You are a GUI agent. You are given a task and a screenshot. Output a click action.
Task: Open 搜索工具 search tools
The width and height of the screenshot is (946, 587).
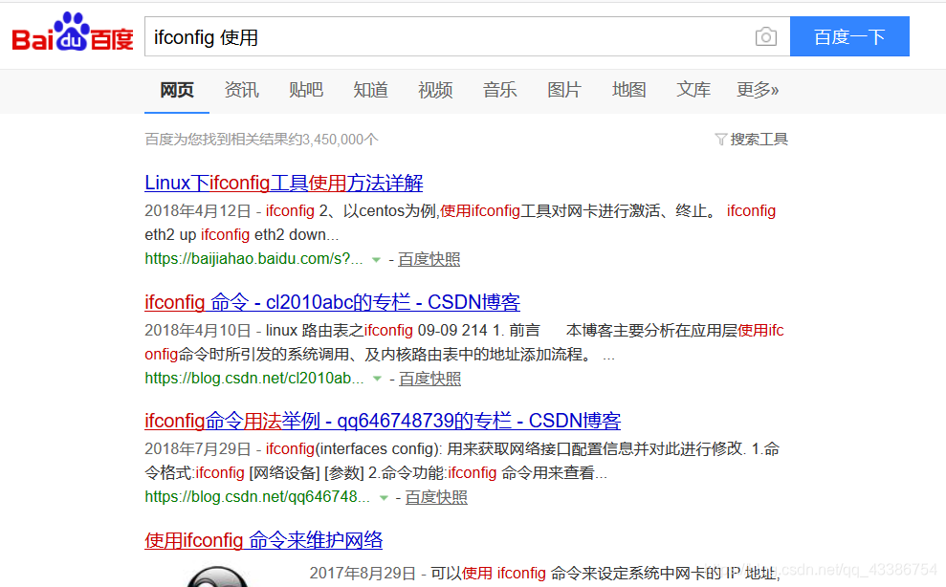(x=759, y=140)
